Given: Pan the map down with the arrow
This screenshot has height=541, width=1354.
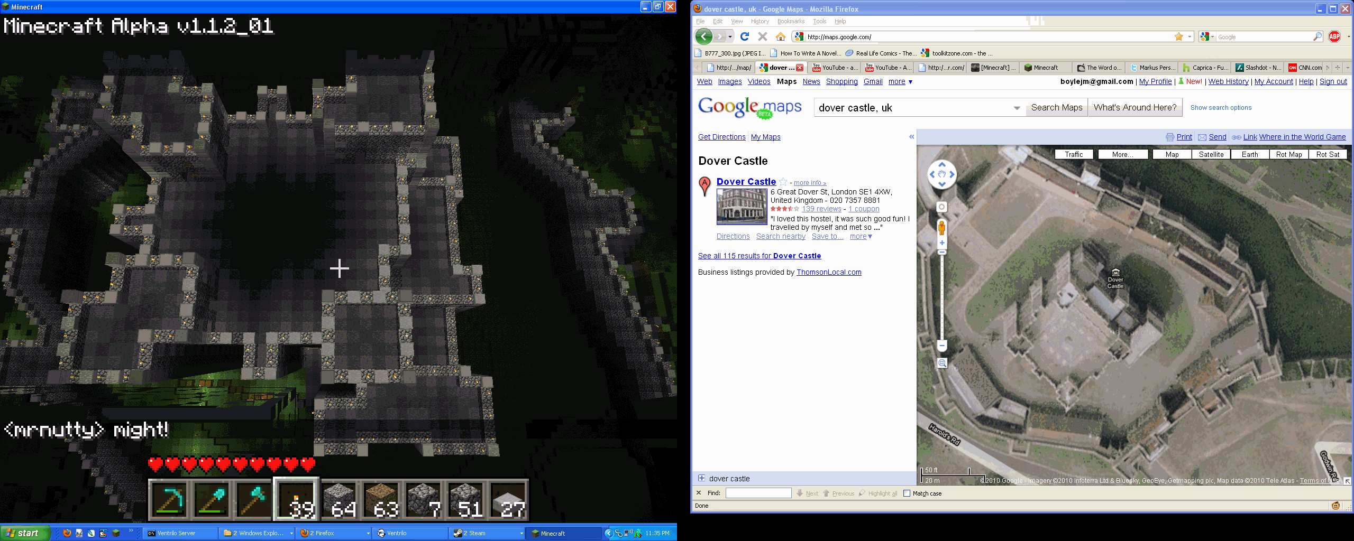Looking at the screenshot, I should (942, 184).
